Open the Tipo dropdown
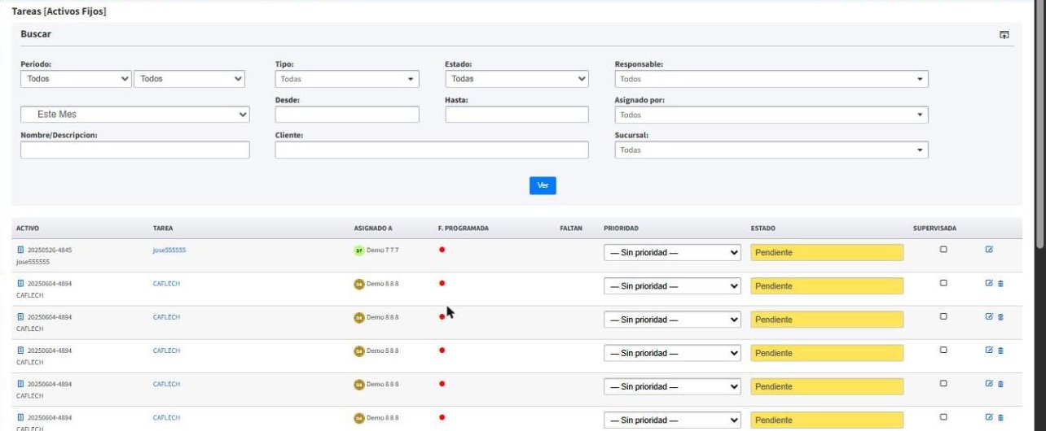The width and height of the screenshot is (1046, 431). pyautogui.click(x=347, y=80)
